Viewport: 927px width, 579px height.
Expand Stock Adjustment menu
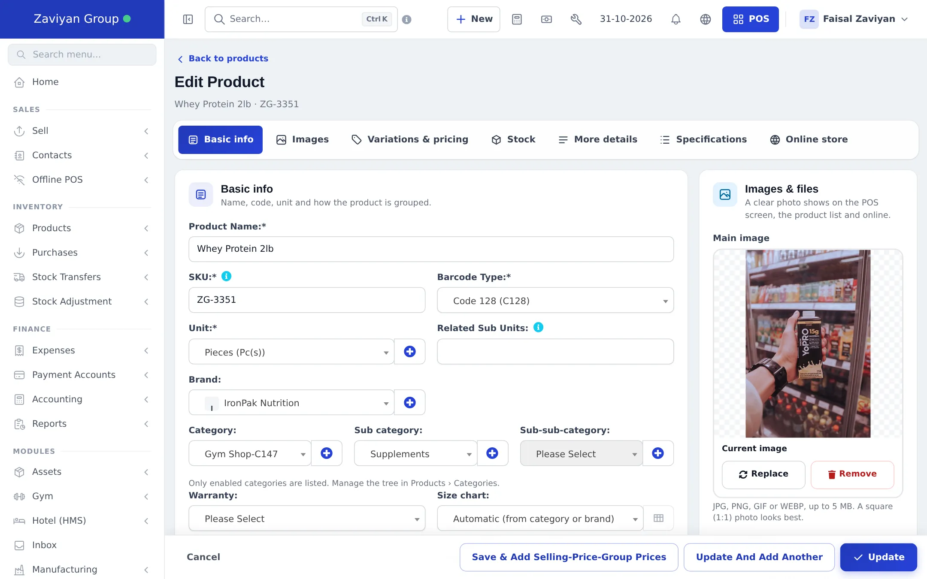[82, 302]
